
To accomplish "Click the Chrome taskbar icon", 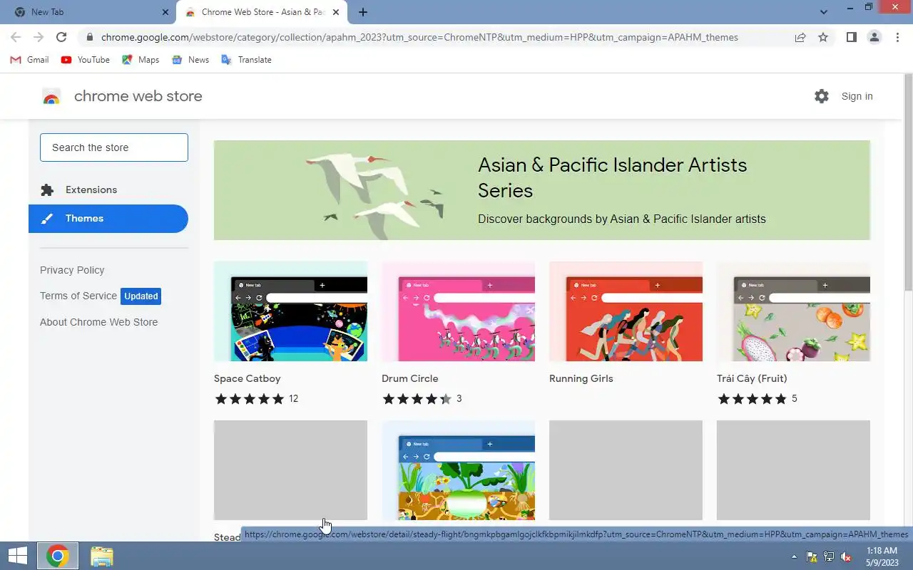I will coord(58,556).
